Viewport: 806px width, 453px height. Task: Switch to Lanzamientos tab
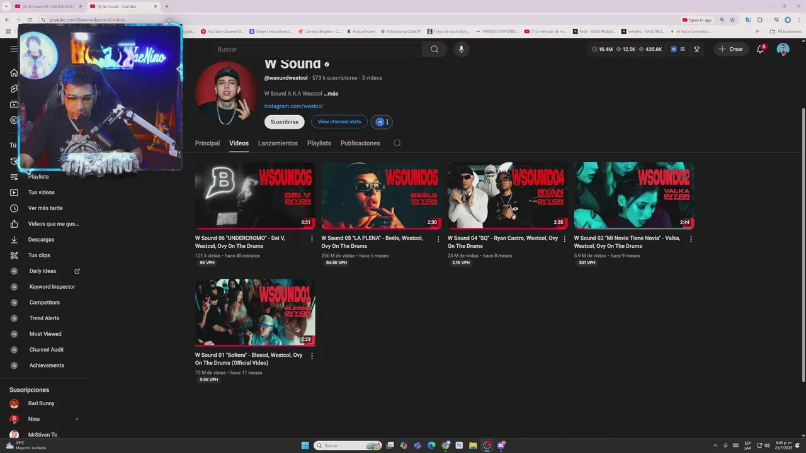click(278, 143)
